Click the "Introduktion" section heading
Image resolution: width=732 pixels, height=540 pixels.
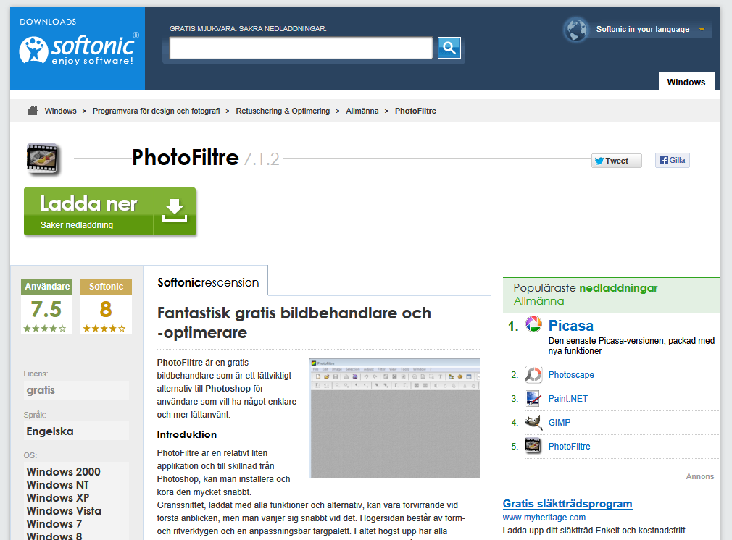point(187,434)
